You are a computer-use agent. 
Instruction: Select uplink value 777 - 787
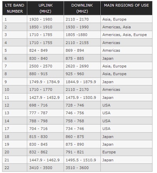point(46,113)
